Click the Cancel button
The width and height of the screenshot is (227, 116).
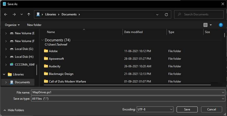tap(212, 109)
